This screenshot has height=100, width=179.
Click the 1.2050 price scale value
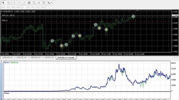(175, 34)
